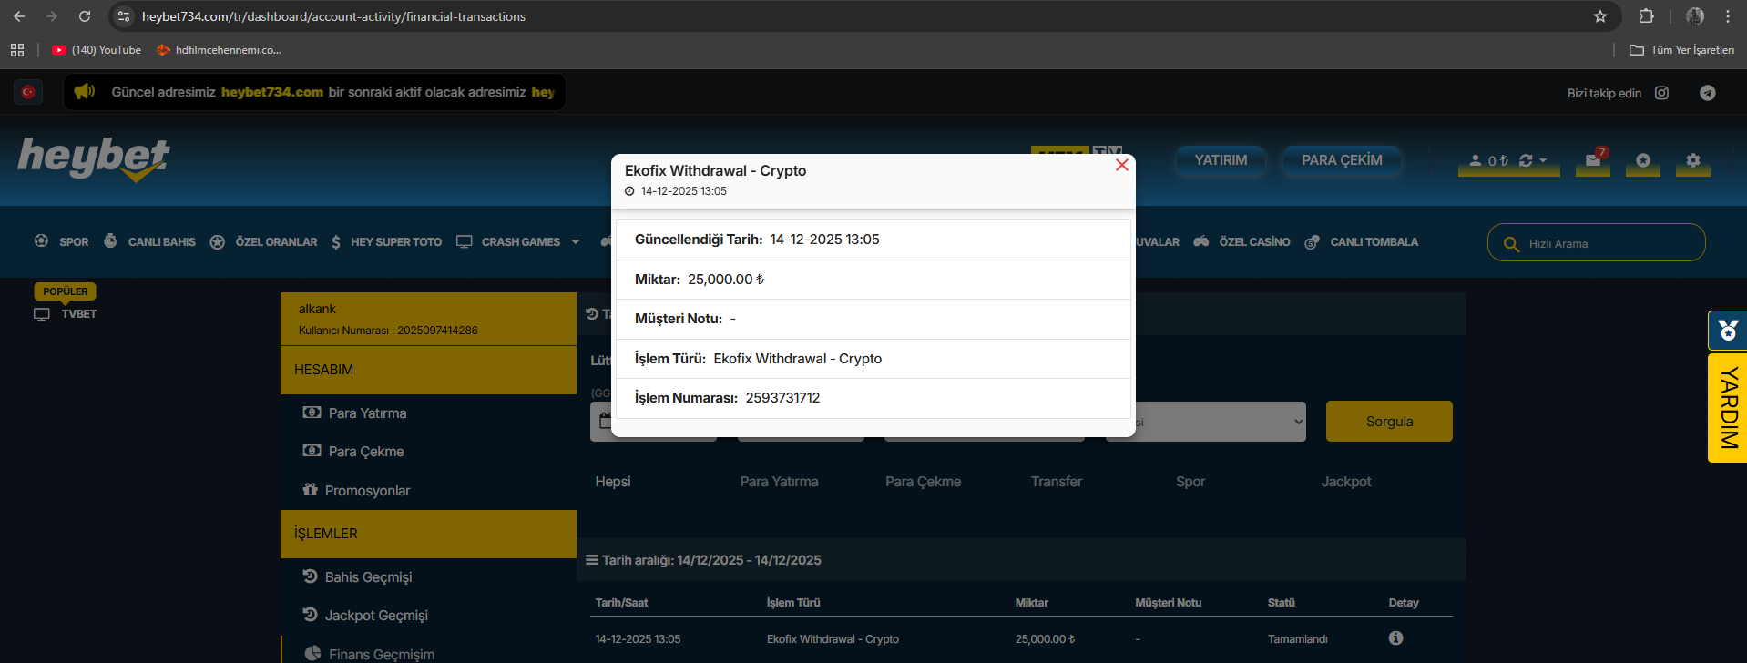Viewport: 1747px width, 663px height.
Task: Go to heybet home via logo
Action: click(94, 158)
